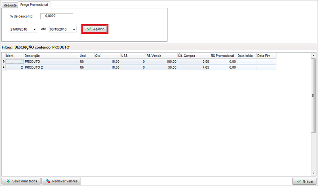Screen dimensions: 318x186
Task: Open the end date 06/10/2016 dropdown
Action: pyautogui.click(x=74, y=29)
